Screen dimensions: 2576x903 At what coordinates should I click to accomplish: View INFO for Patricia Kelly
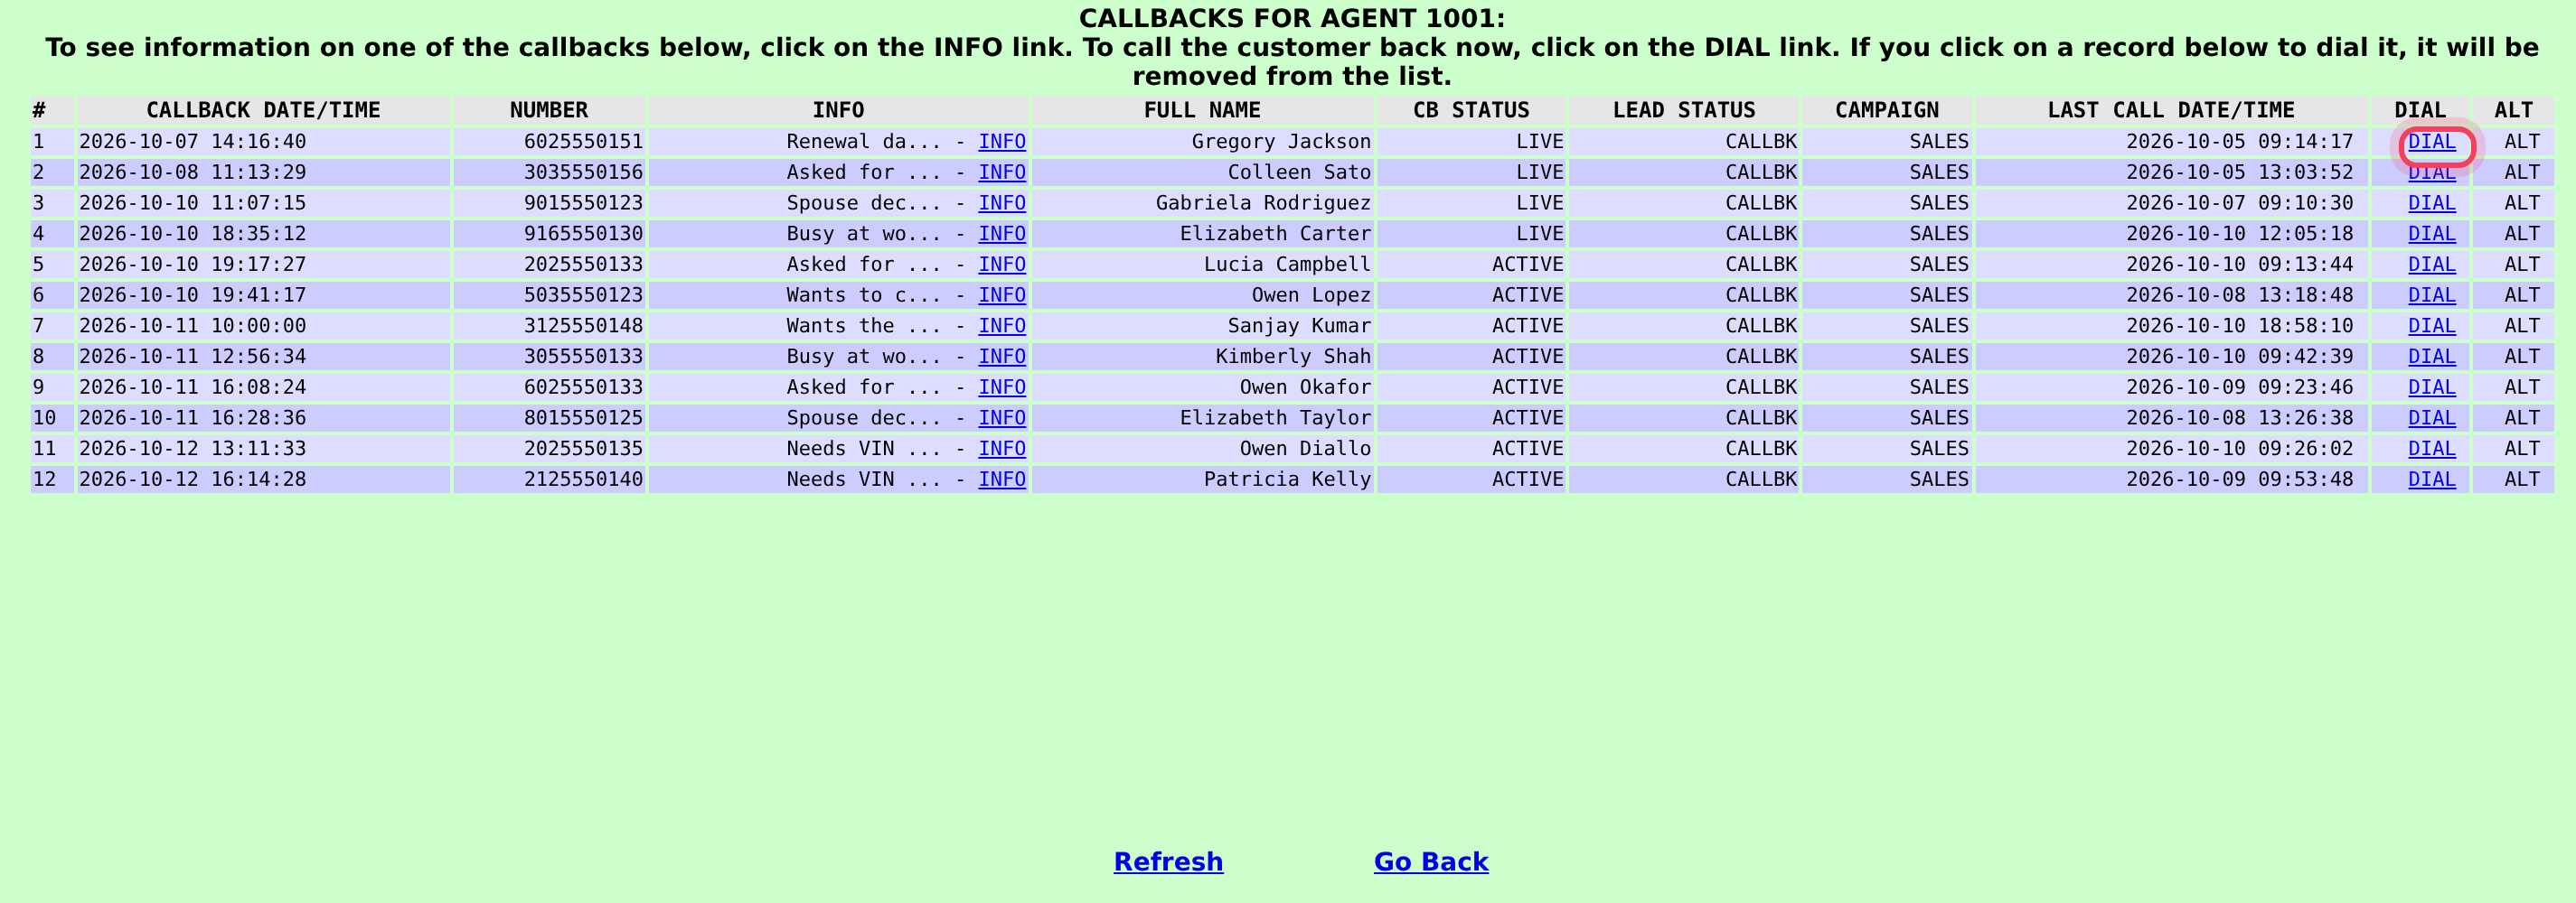[1001, 479]
